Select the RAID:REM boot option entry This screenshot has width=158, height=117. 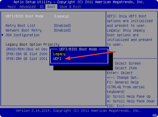point(27,49)
